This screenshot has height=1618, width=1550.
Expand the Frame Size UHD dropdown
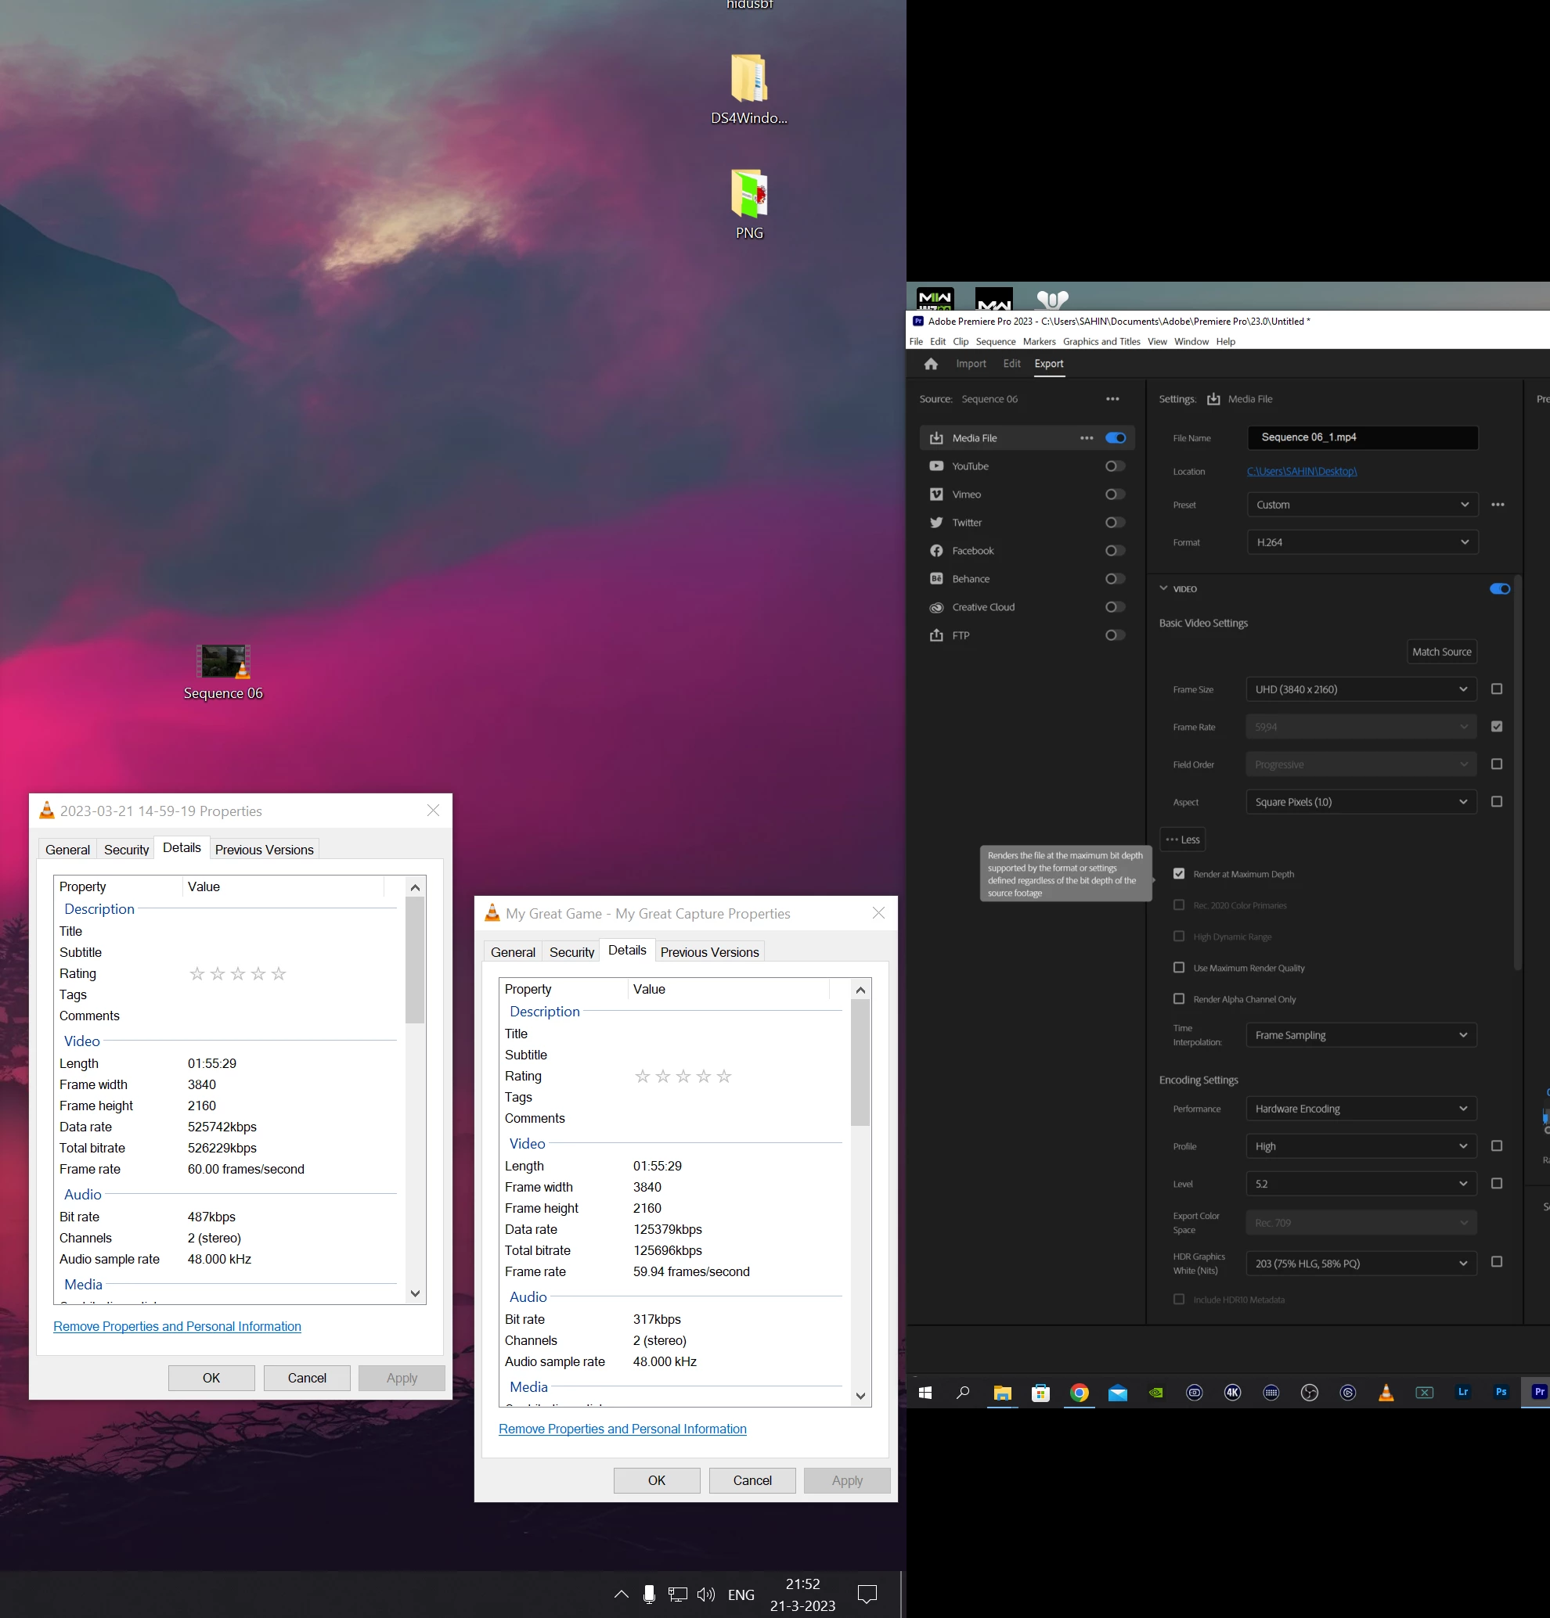[1360, 689]
